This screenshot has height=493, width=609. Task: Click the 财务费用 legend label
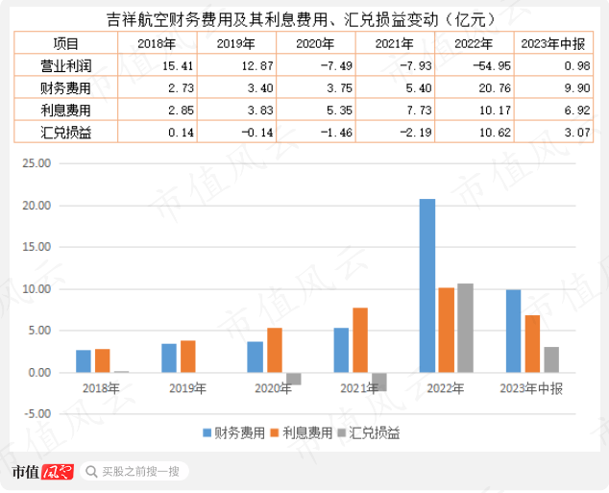pyautogui.click(x=239, y=432)
